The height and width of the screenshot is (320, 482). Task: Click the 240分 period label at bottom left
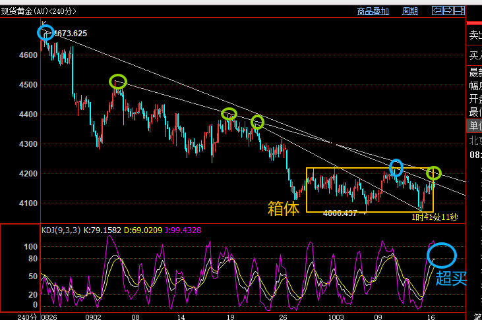(27, 317)
